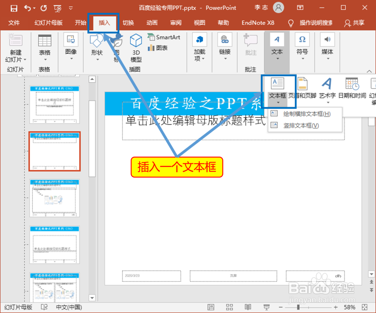Click the Save icon in quick access toolbar
The height and width of the screenshot is (313, 376).
pyautogui.click(x=14, y=8)
